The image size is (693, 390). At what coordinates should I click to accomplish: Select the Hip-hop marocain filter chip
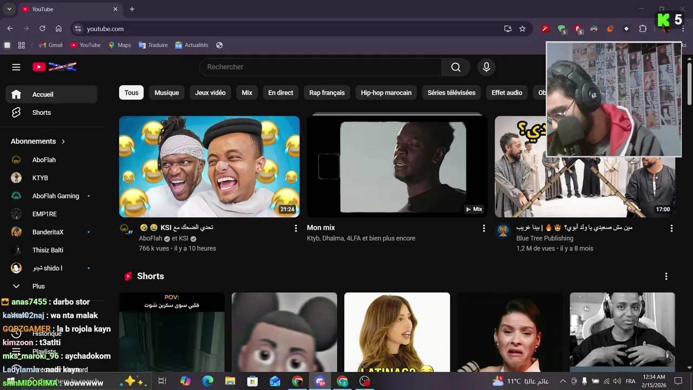point(386,93)
